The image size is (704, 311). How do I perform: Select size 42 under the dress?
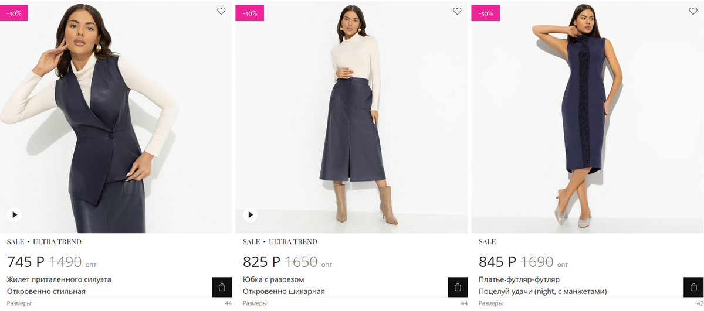(x=700, y=303)
